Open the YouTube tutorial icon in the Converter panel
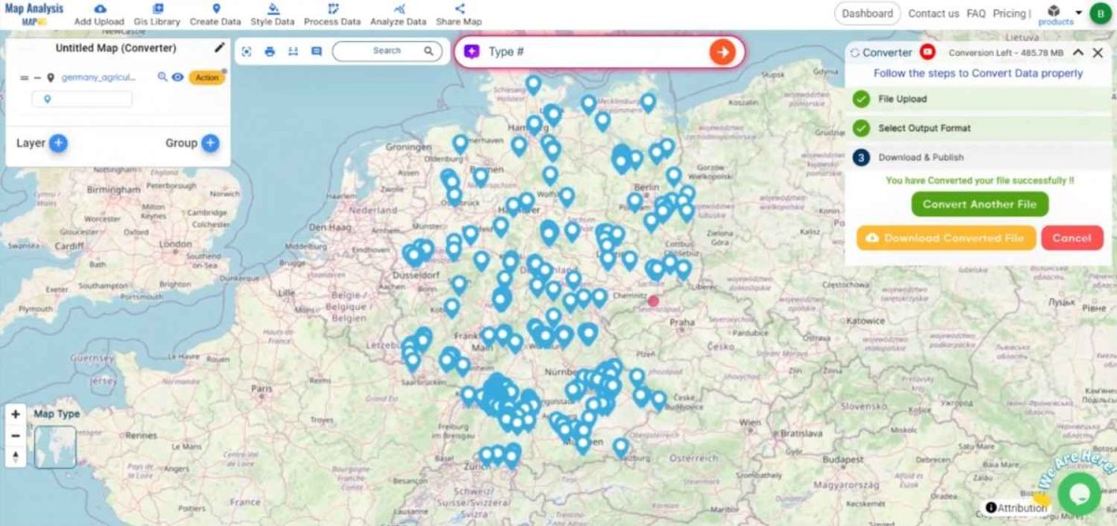Image resolution: width=1117 pixels, height=526 pixels. (x=927, y=53)
